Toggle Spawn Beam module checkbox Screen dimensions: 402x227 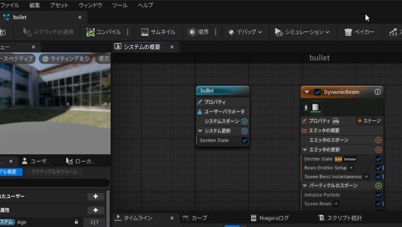[x=378, y=204]
